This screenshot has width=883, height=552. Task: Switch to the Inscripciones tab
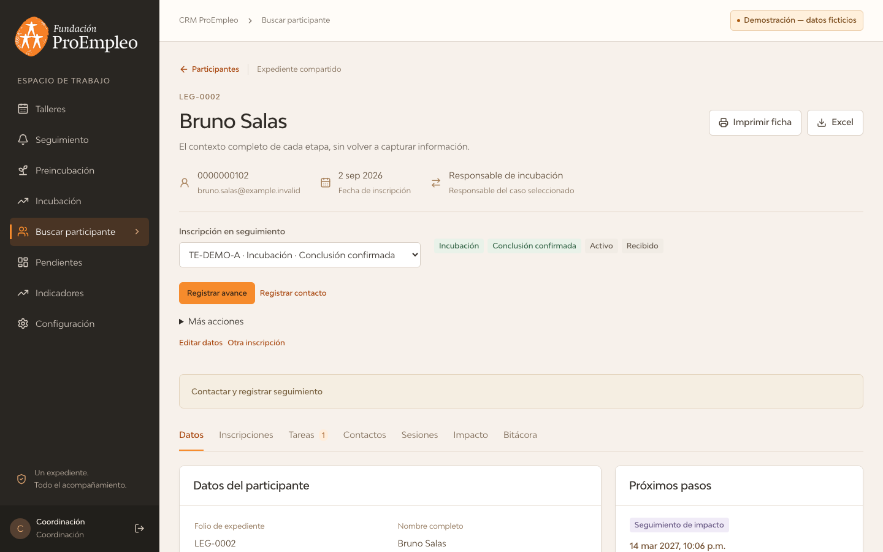coord(246,435)
